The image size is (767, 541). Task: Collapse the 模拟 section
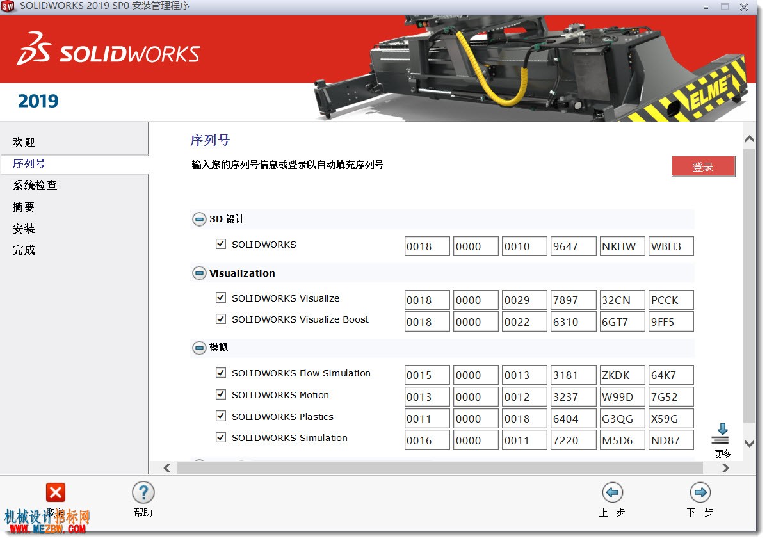point(199,348)
